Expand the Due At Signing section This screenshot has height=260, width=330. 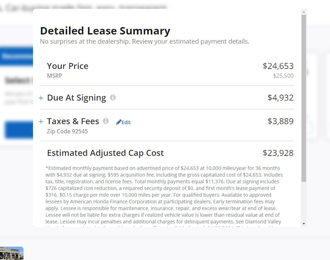tap(41, 98)
